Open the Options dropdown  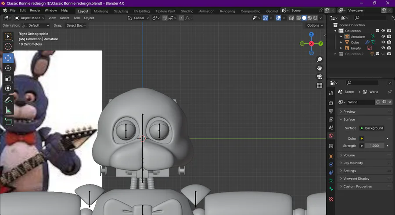tap(315, 25)
